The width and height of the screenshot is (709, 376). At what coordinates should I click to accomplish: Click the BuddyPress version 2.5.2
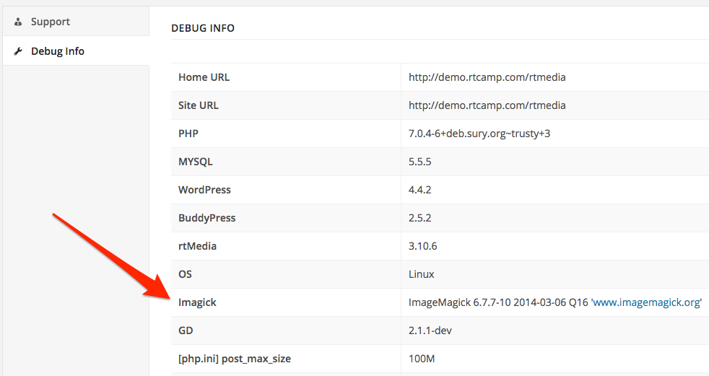pos(419,218)
